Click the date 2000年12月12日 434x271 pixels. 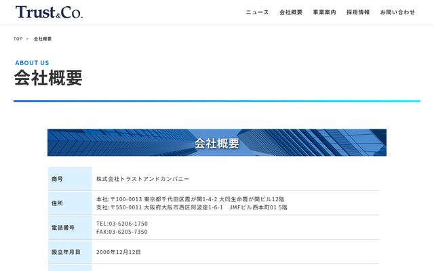click(x=119, y=252)
